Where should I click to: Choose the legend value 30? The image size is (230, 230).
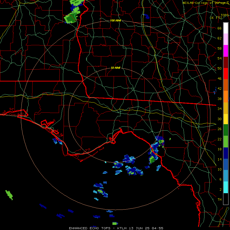click(x=220, y=119)
